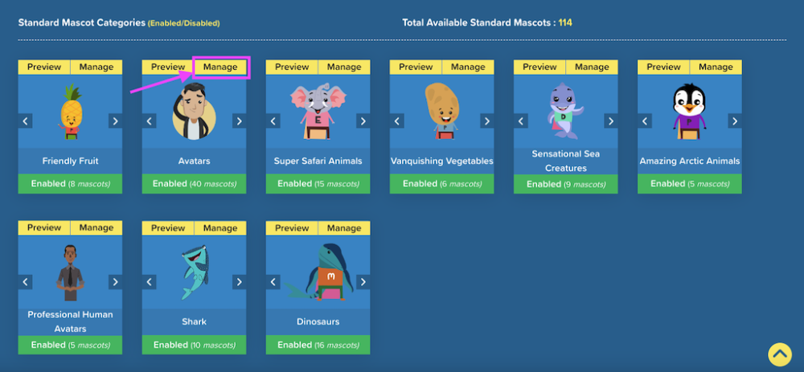The height and width of the screenshot is (372, 804).
Task: Manage the Vanquishing Vegetables category
Action: [468, 67]
